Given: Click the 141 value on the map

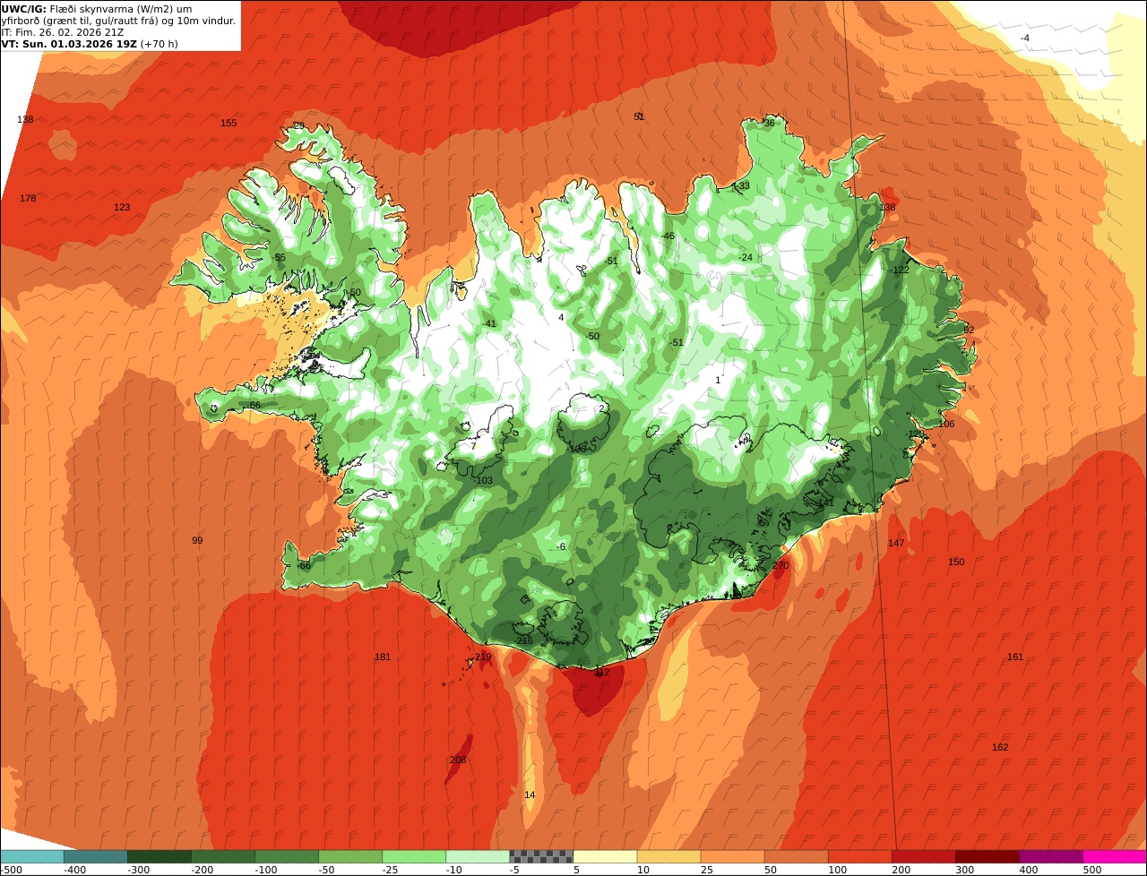Looking at the screenshot, I should (x=825, y=502).
